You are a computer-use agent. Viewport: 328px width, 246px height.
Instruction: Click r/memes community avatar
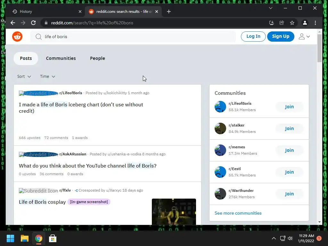coord(220,150)
